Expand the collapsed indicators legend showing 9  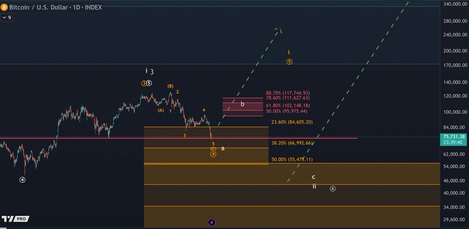click(x=7, y=18)
